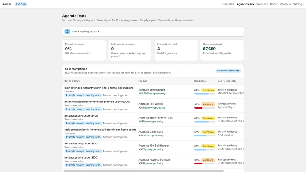306x172 pixels.
Task: Click the Readiness column header
Action: pos(200,81)
